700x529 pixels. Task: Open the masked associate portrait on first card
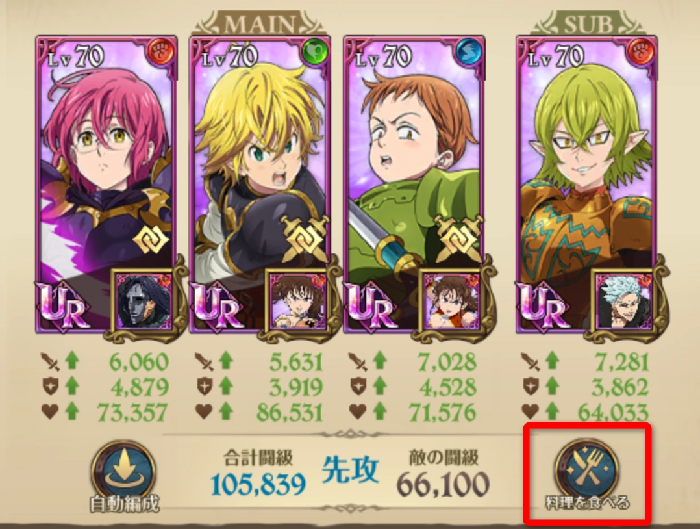[144, 301]
